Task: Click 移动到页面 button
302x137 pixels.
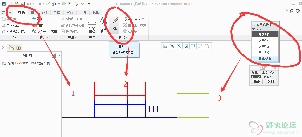Action: click(71, 31)
